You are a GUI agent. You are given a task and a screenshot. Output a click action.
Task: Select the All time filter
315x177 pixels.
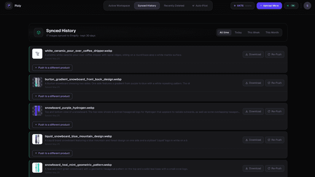224,33
